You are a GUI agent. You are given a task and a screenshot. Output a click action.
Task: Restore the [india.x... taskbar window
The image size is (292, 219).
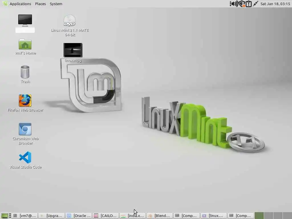click(133, 216)
